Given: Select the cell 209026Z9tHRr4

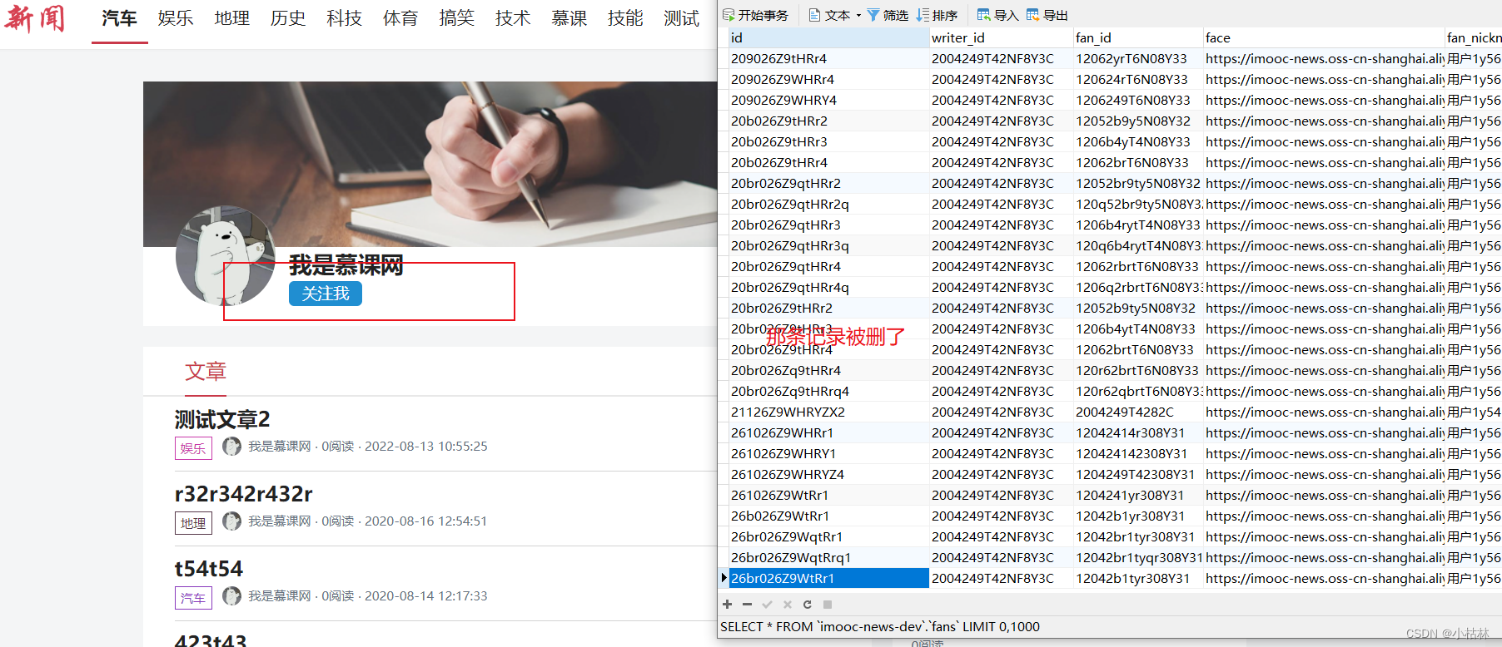Looking at the screenshot, I should 828,58.
